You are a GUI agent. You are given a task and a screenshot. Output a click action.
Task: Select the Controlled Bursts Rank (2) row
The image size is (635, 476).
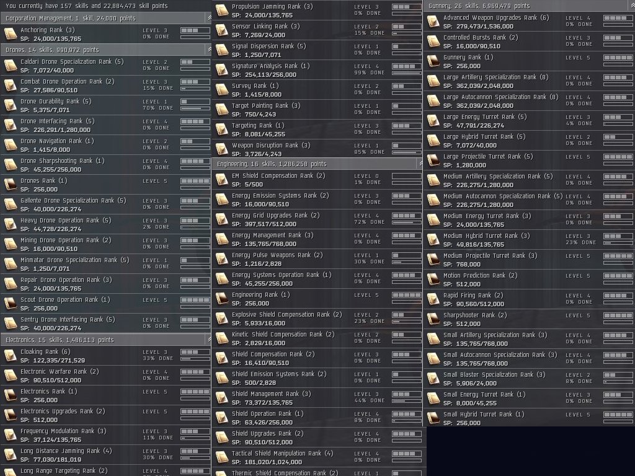tap(529, 42)
